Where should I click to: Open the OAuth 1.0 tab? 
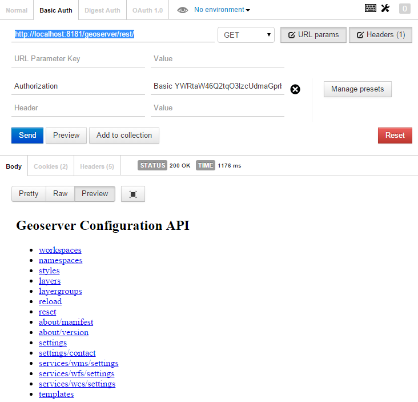[x=147, y=10]
